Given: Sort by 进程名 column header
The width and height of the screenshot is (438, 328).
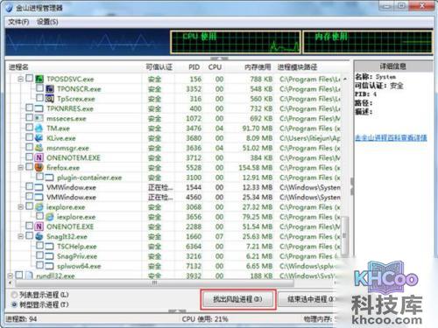Looking at the screenshot, I should pyautogui.click(x=18, y=67).
